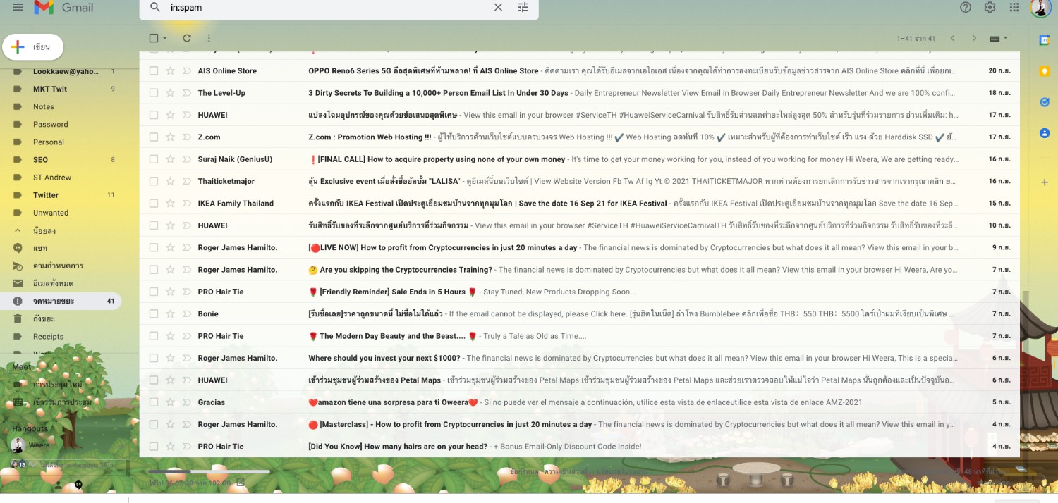Open Contacts in the side panel
Screen dimensions: 1058x503
[1045, 133]
